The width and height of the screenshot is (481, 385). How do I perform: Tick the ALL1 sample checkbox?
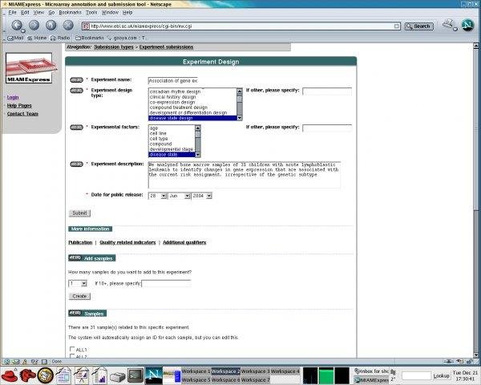click(72, 349)
